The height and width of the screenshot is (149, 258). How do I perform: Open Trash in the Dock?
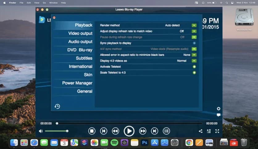pos(244,143)
